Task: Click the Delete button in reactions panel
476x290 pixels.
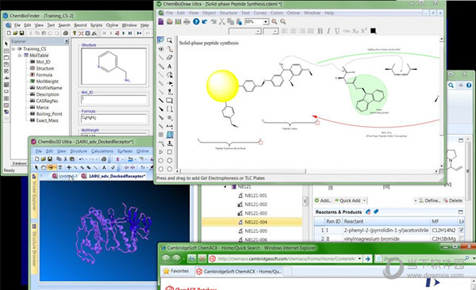Action: (453, 200)
